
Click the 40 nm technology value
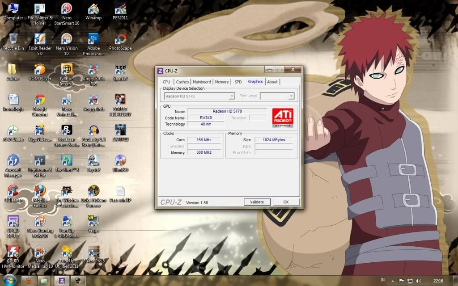click(x=206, y=124)
